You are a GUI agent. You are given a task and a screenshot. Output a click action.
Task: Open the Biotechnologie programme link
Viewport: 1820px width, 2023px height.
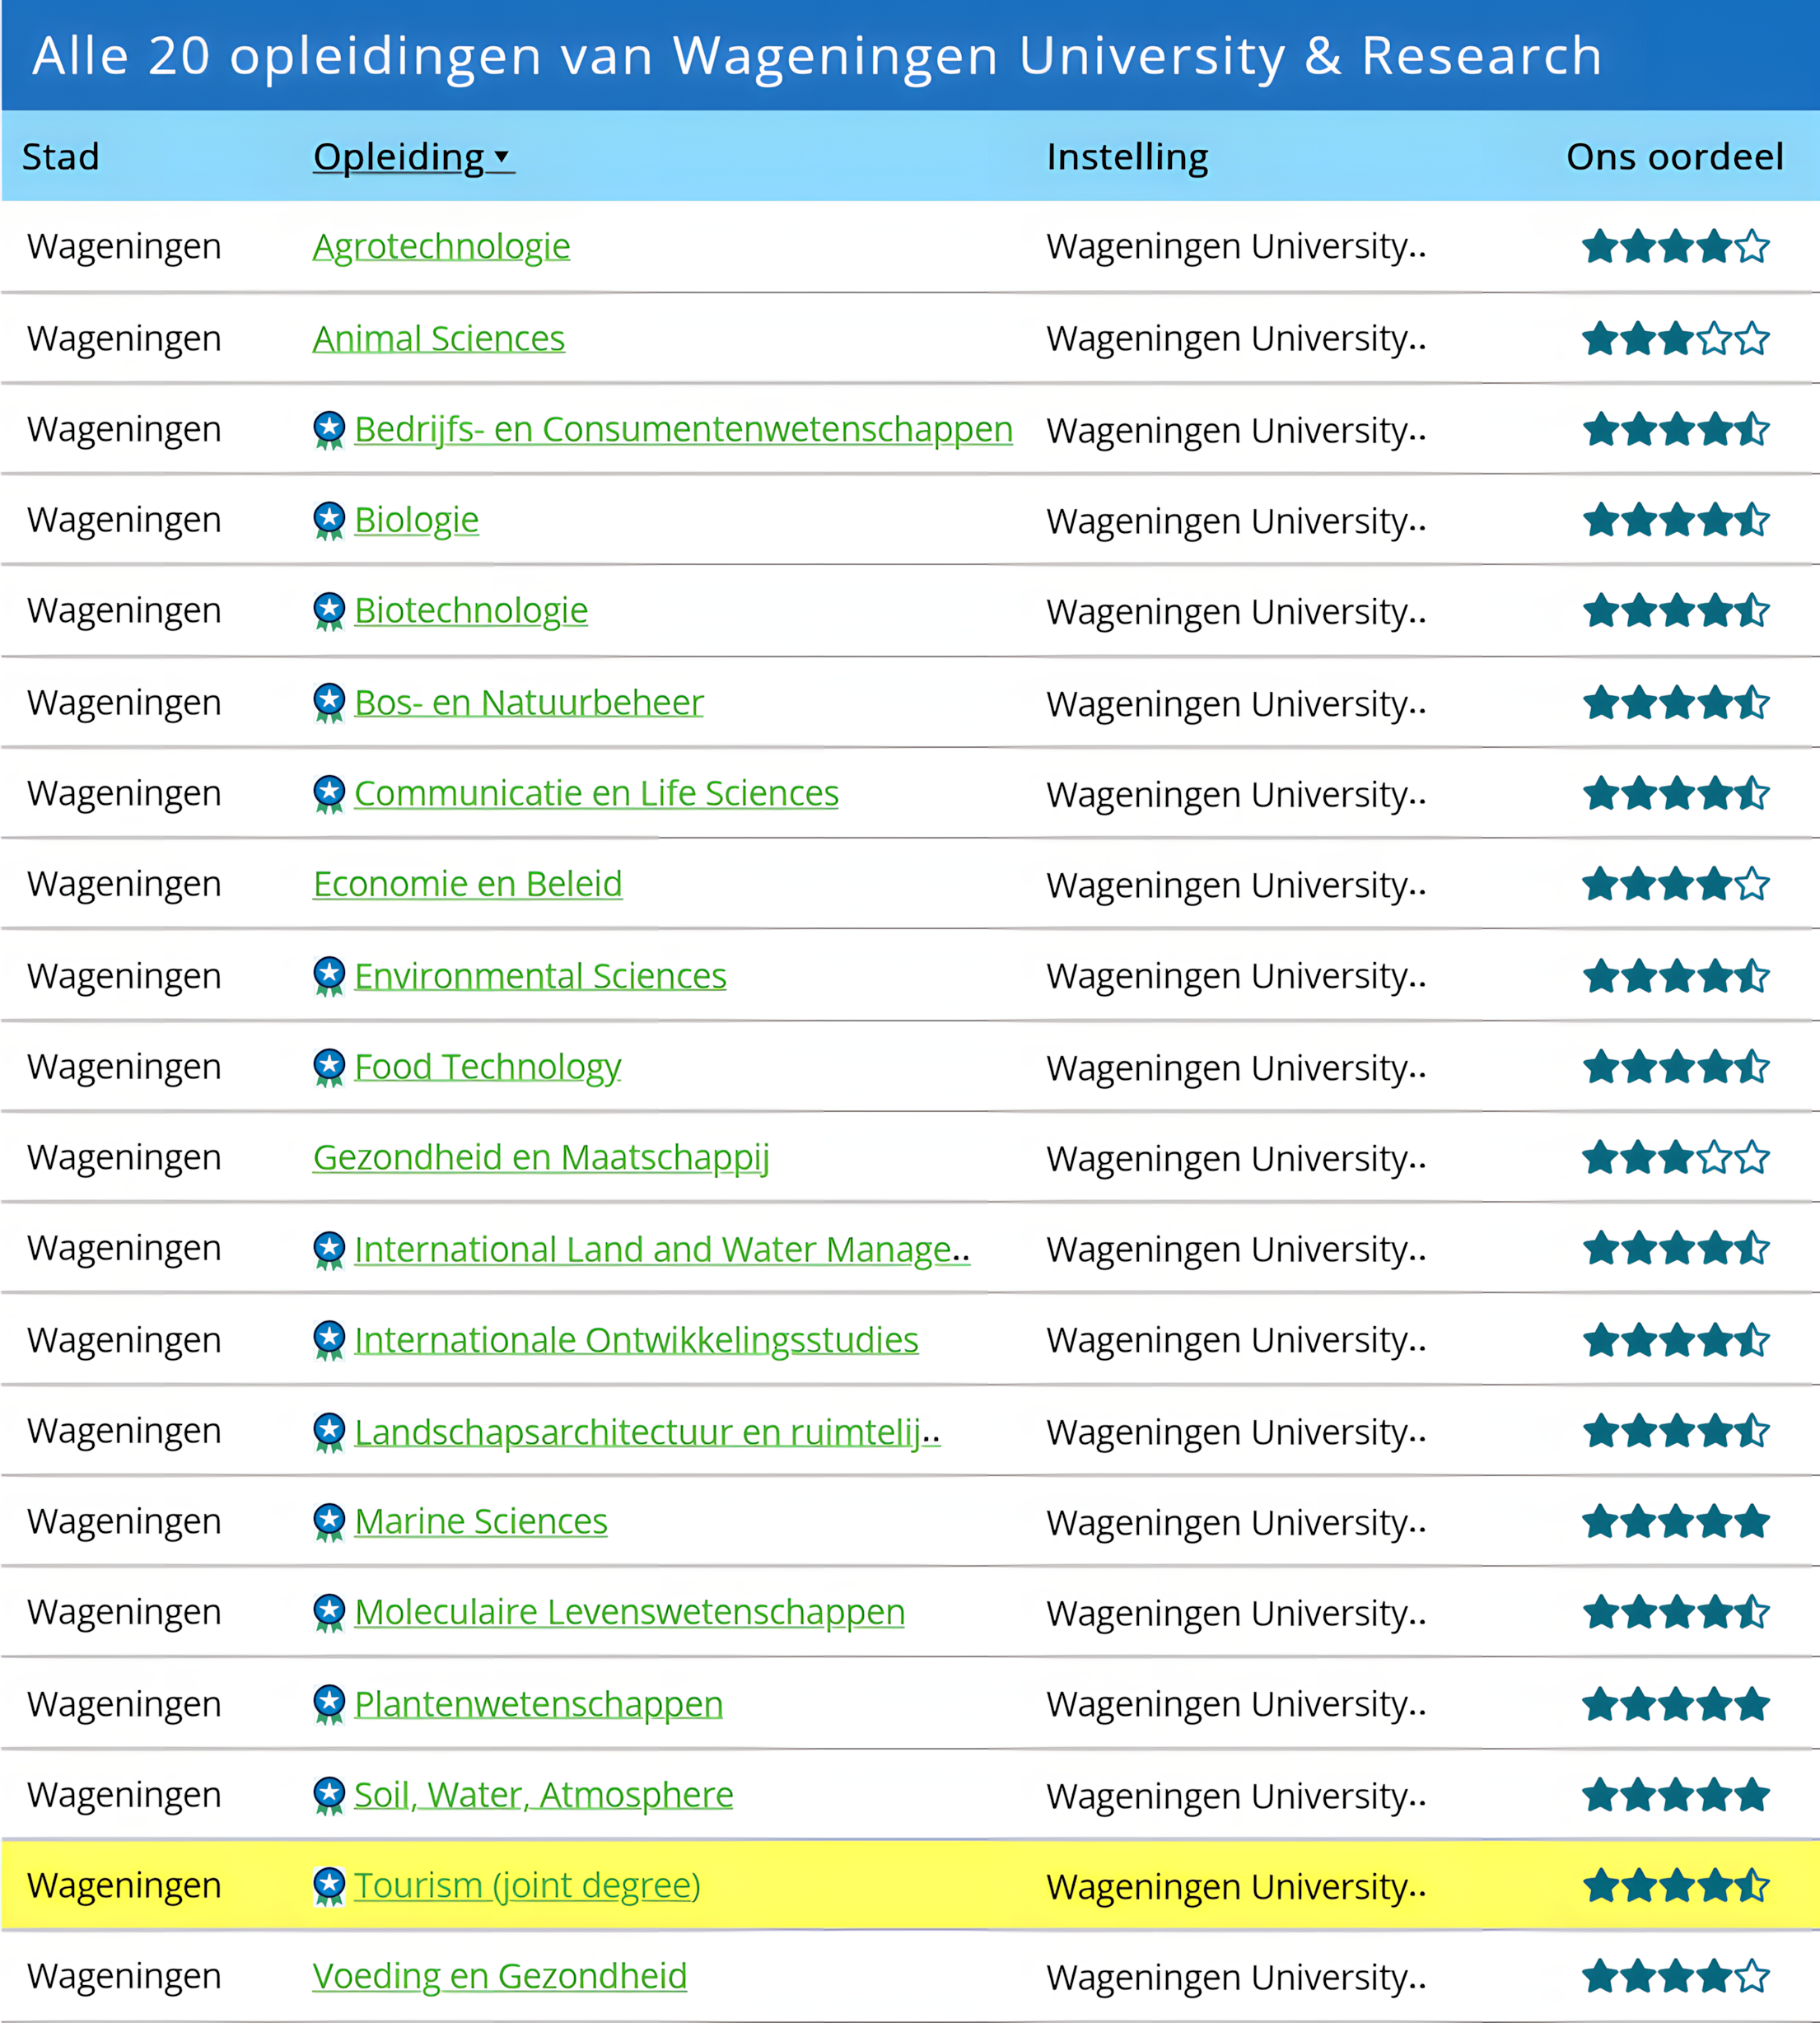pos(471,611)
